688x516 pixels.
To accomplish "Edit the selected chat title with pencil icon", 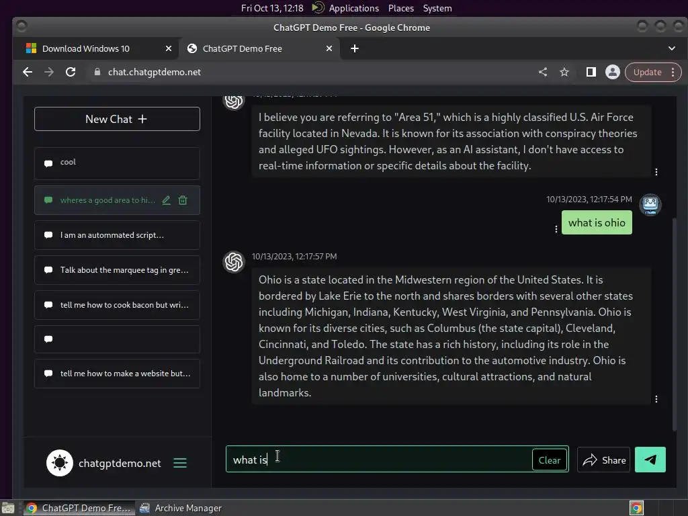I will (167, 200).
